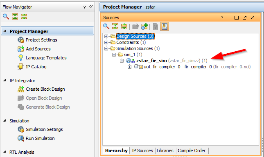The image size is (264, 157).
Task: Click the Sources panel search icon
Action: coord(106,26)
